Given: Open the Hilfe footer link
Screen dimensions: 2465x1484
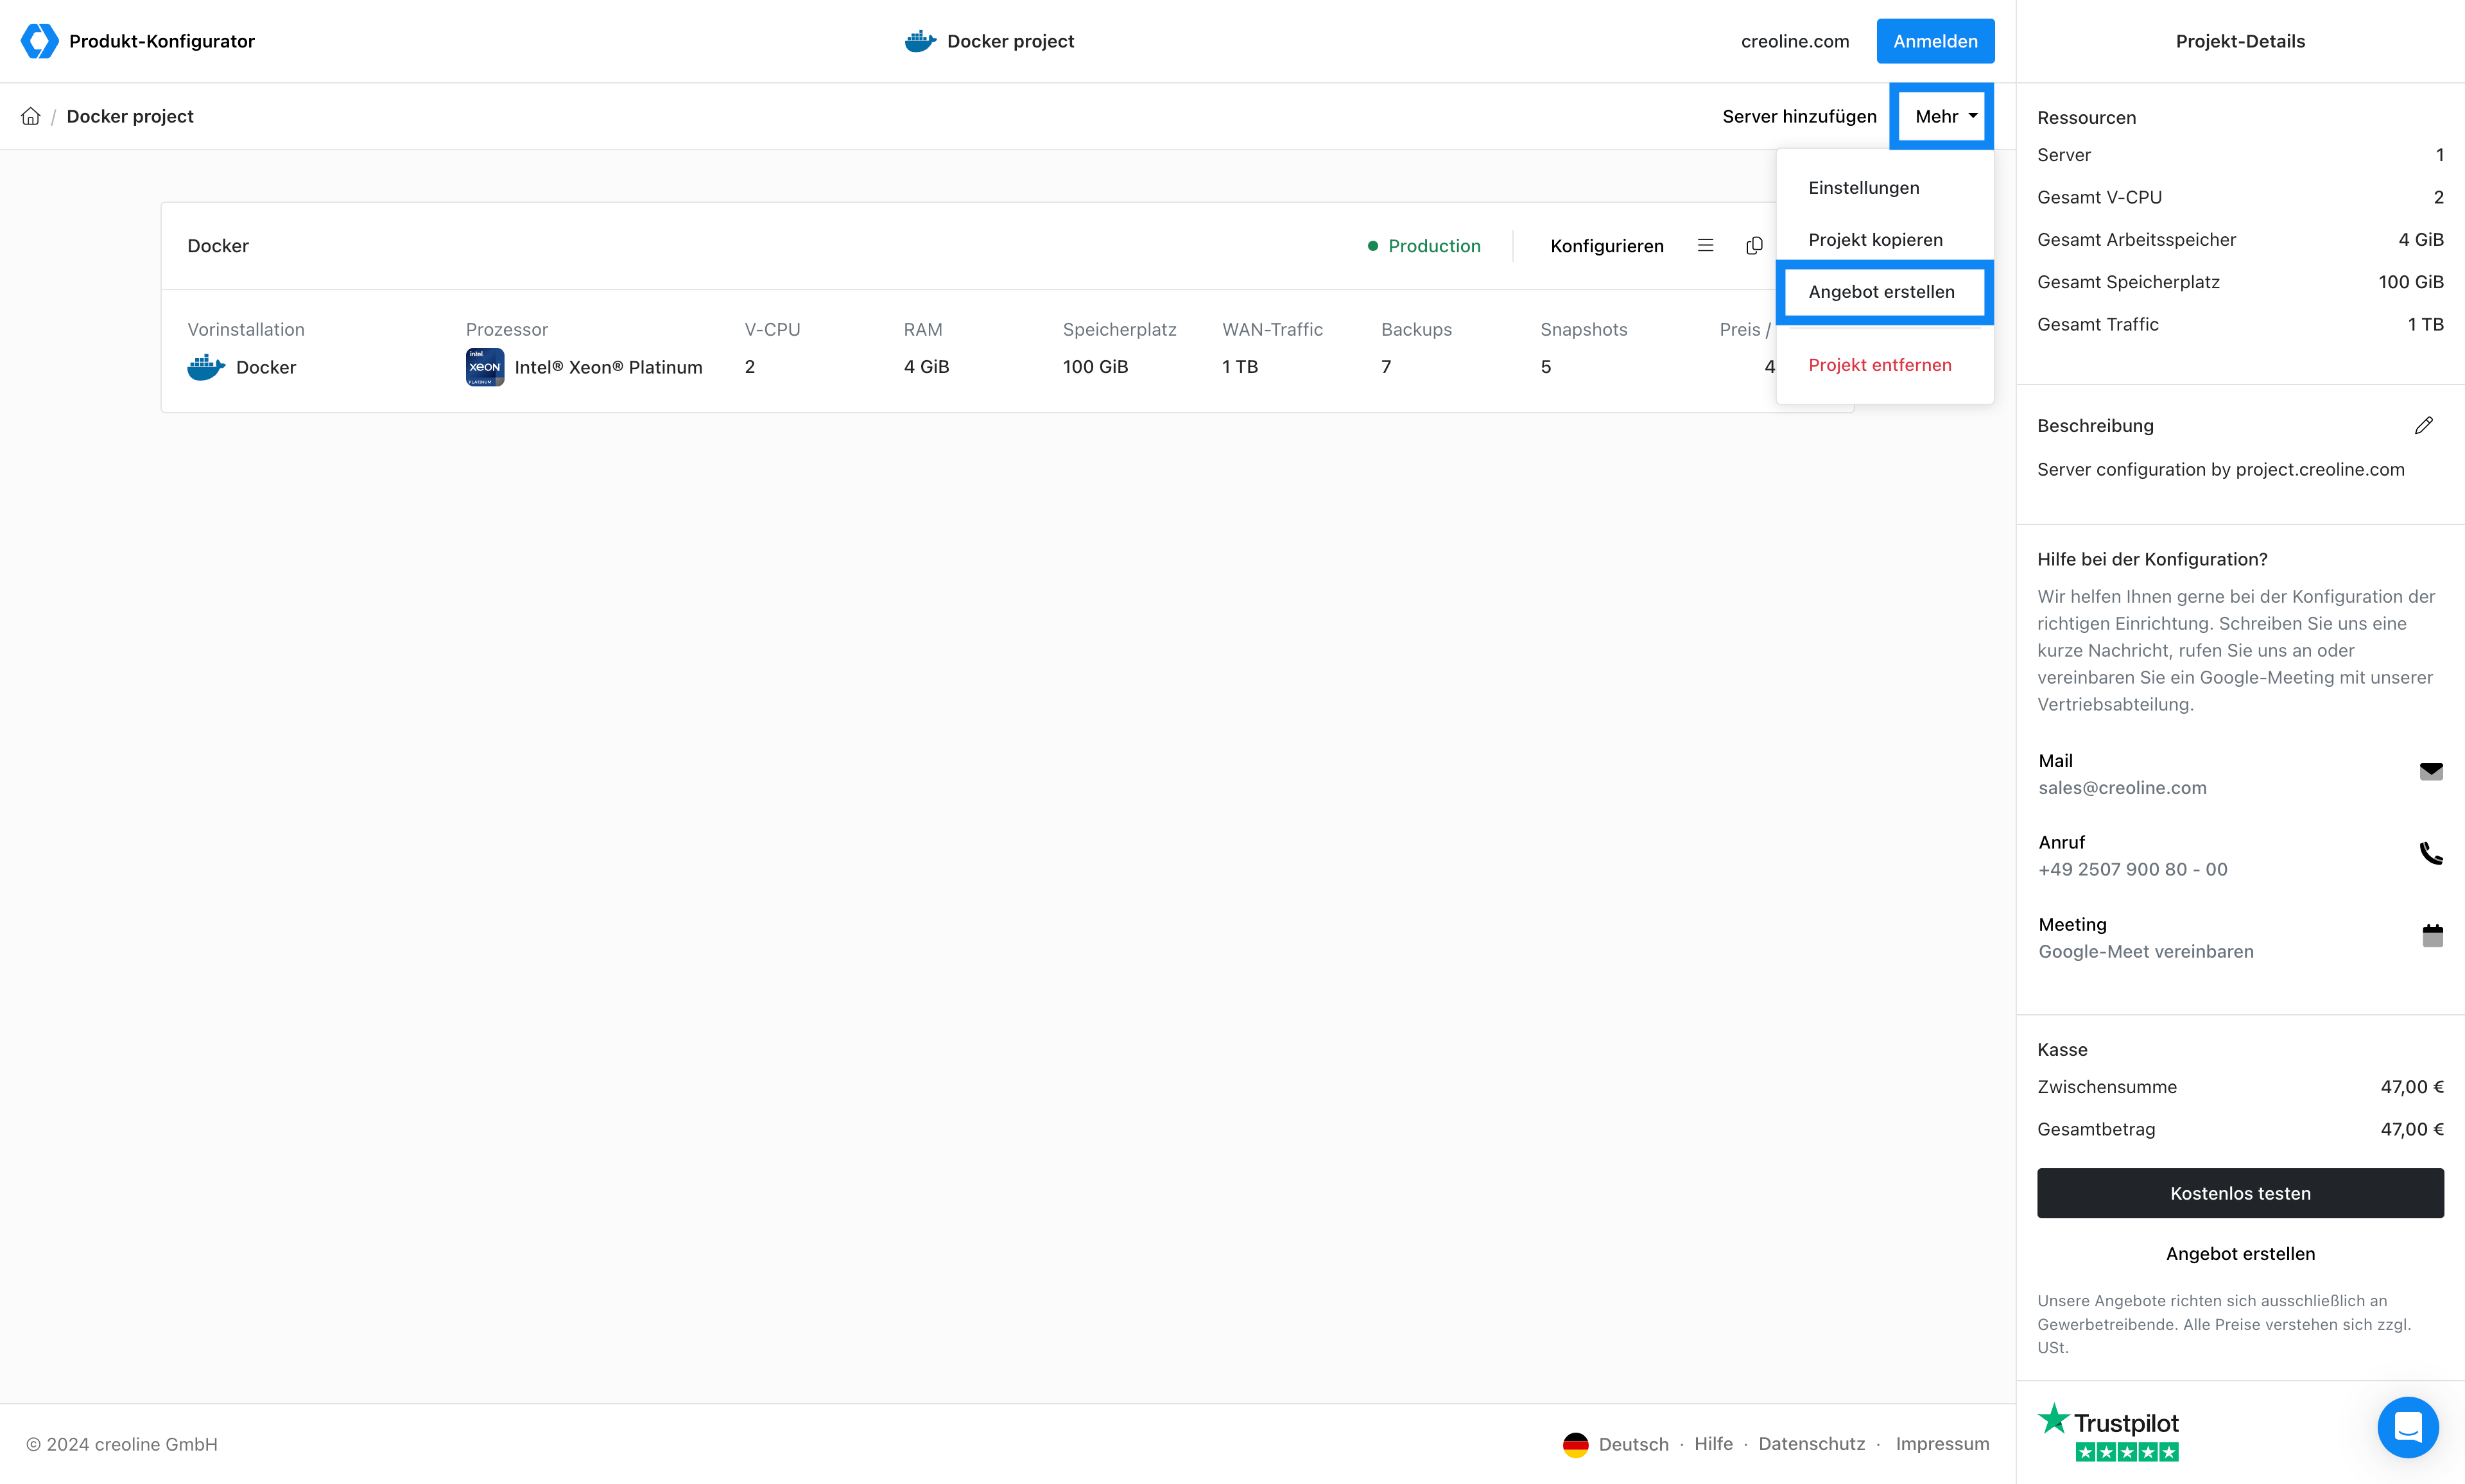Looking at the screenshot, I should (x=1713, y=1444).
